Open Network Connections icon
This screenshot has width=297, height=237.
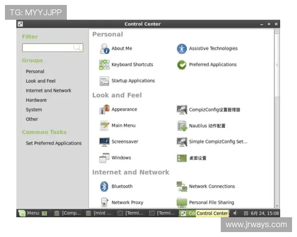click(182, 187)
